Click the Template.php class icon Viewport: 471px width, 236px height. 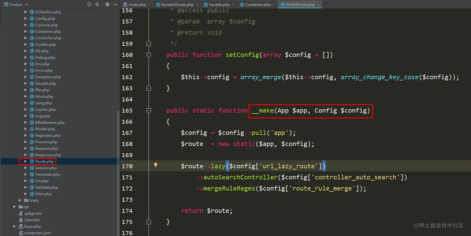(32, 174)
